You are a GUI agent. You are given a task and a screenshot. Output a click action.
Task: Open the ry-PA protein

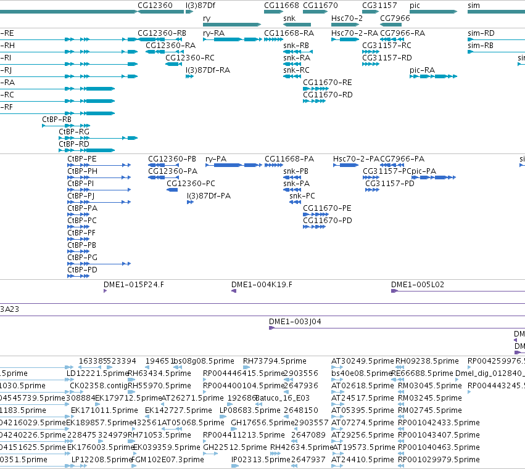(x=216, y=159)
